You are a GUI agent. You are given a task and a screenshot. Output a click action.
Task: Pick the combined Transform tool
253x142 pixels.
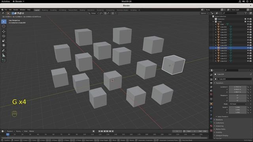pyautogui.click(x=4, y=45)
